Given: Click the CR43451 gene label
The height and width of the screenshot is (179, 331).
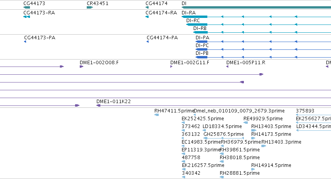Looking at the screenshot, I should coord(98,4).
